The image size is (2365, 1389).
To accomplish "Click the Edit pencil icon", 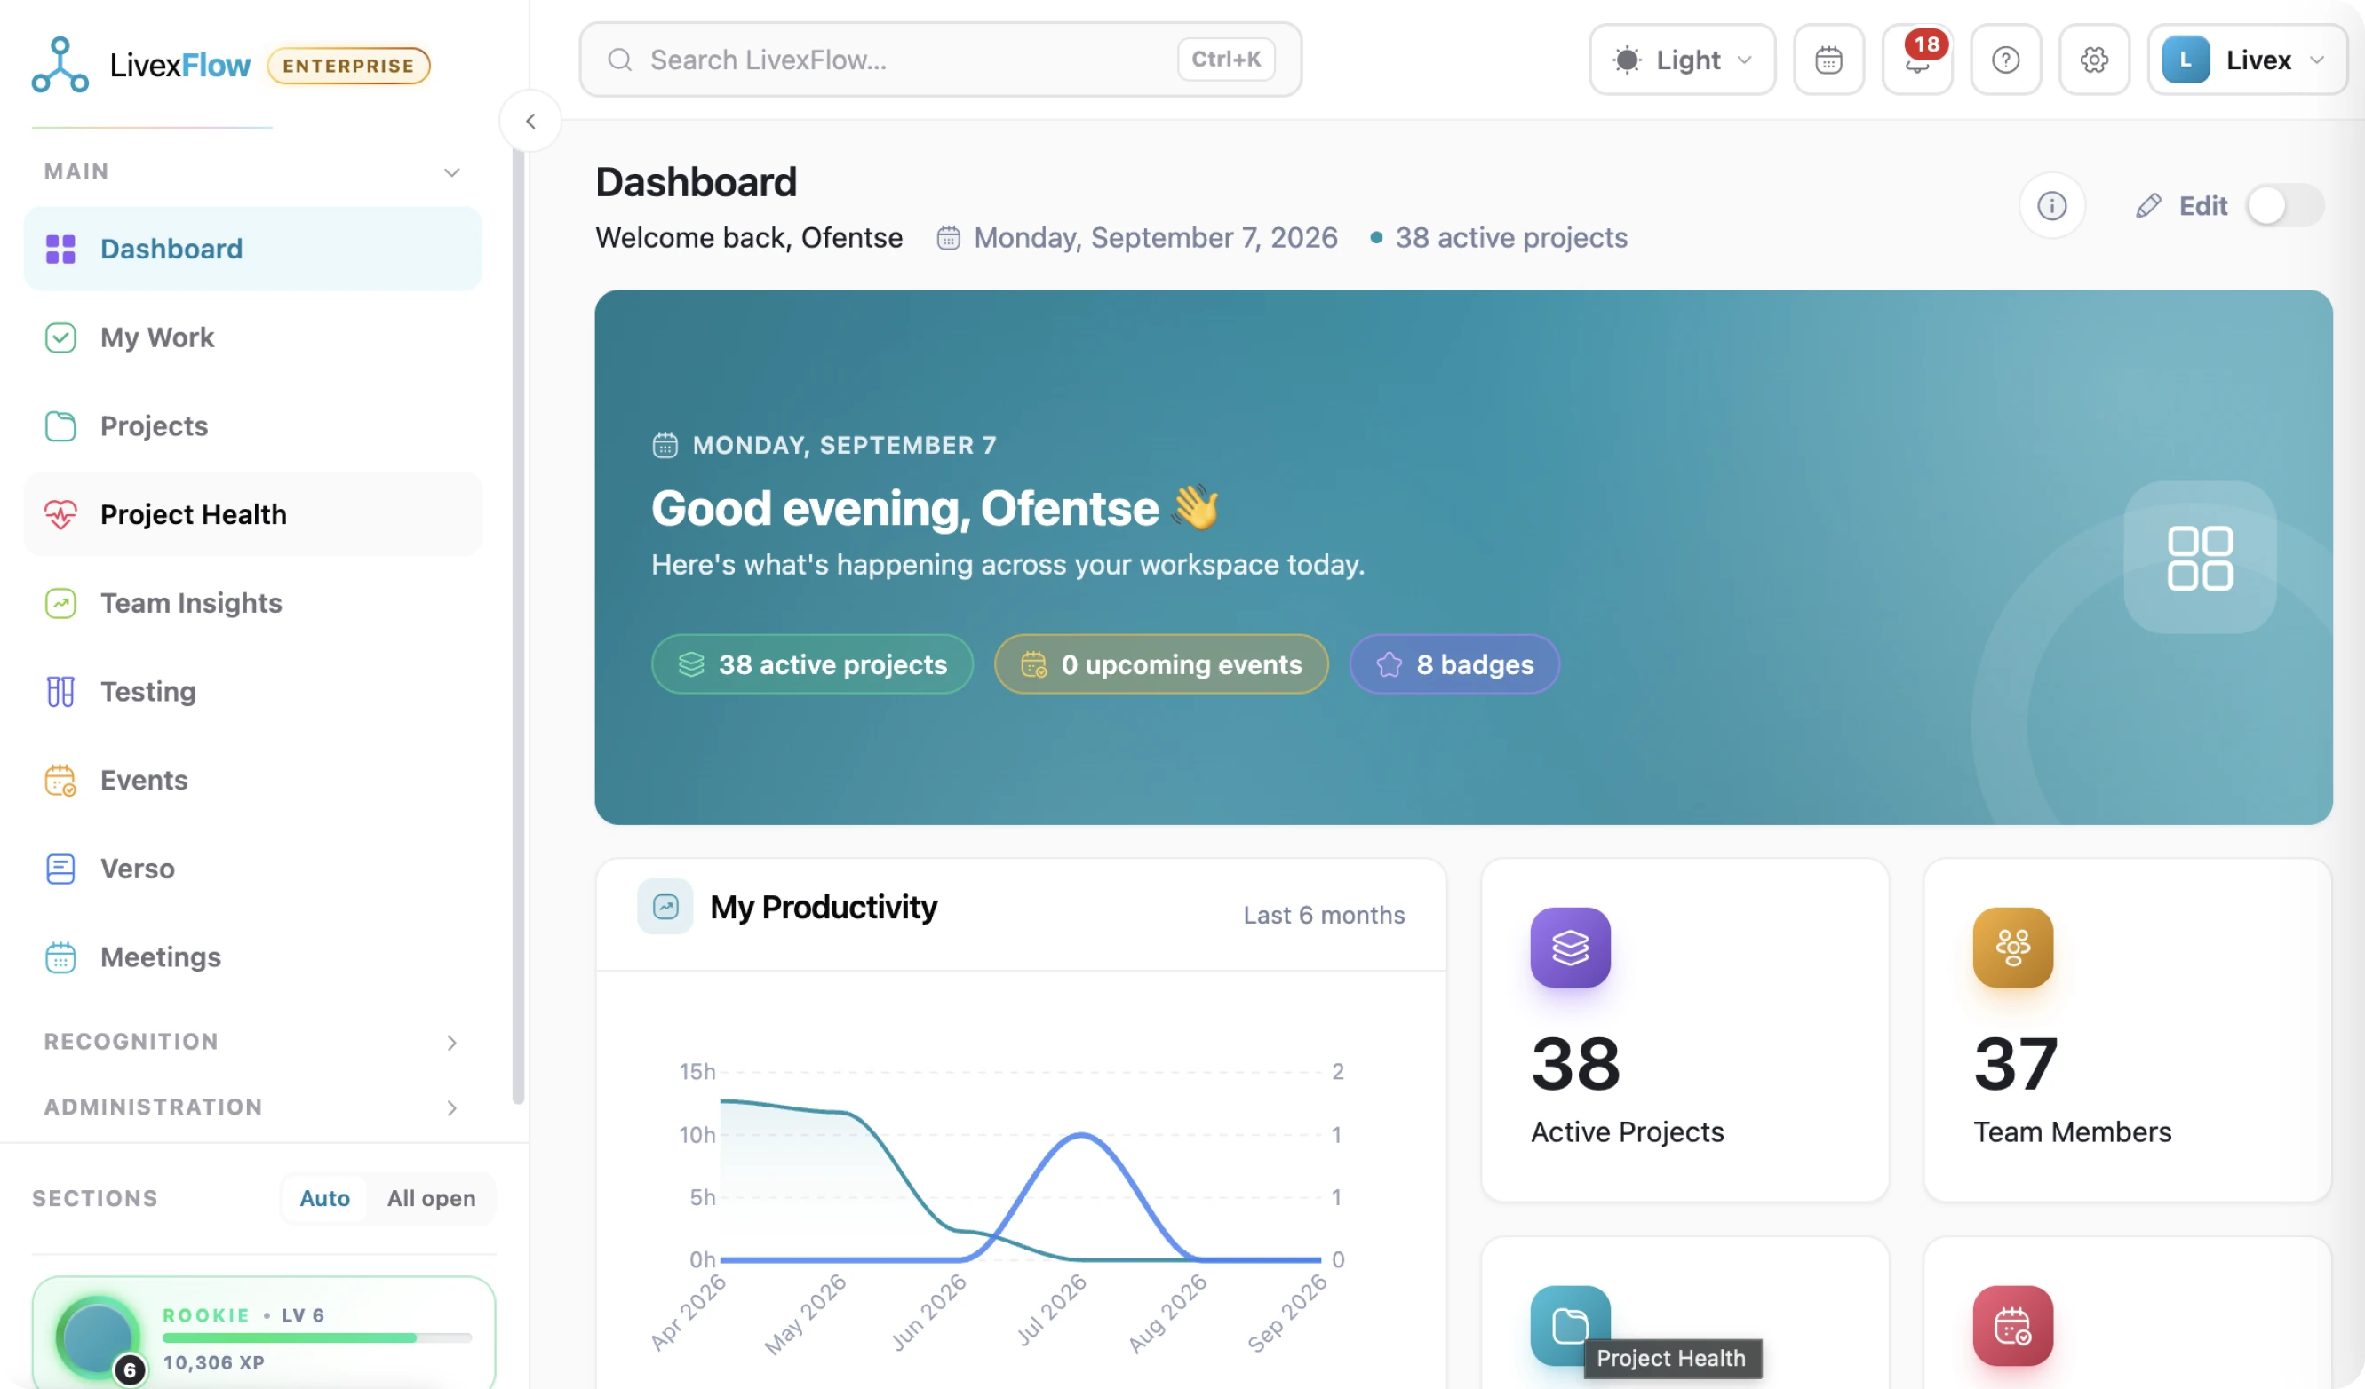I will click(2148, 205).
